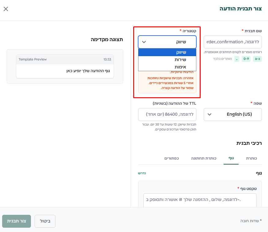Collapse the category (קטגוריה) dropdown showing שיווק

[x=167, y=42]
